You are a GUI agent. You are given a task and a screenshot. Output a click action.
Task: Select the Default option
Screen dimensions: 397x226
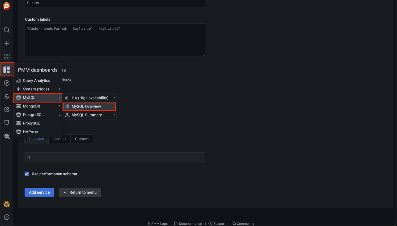click(x=60, y=139)
